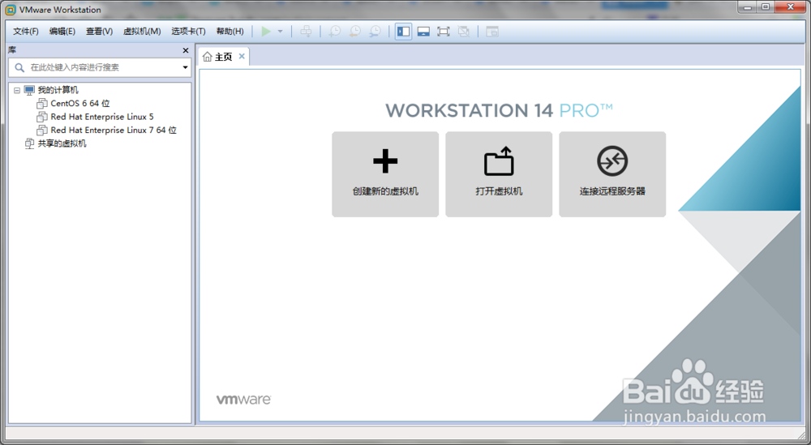Click the monitor icon beside 我的计算机
This screenshot has height=445, width=811.
[29, 90]
